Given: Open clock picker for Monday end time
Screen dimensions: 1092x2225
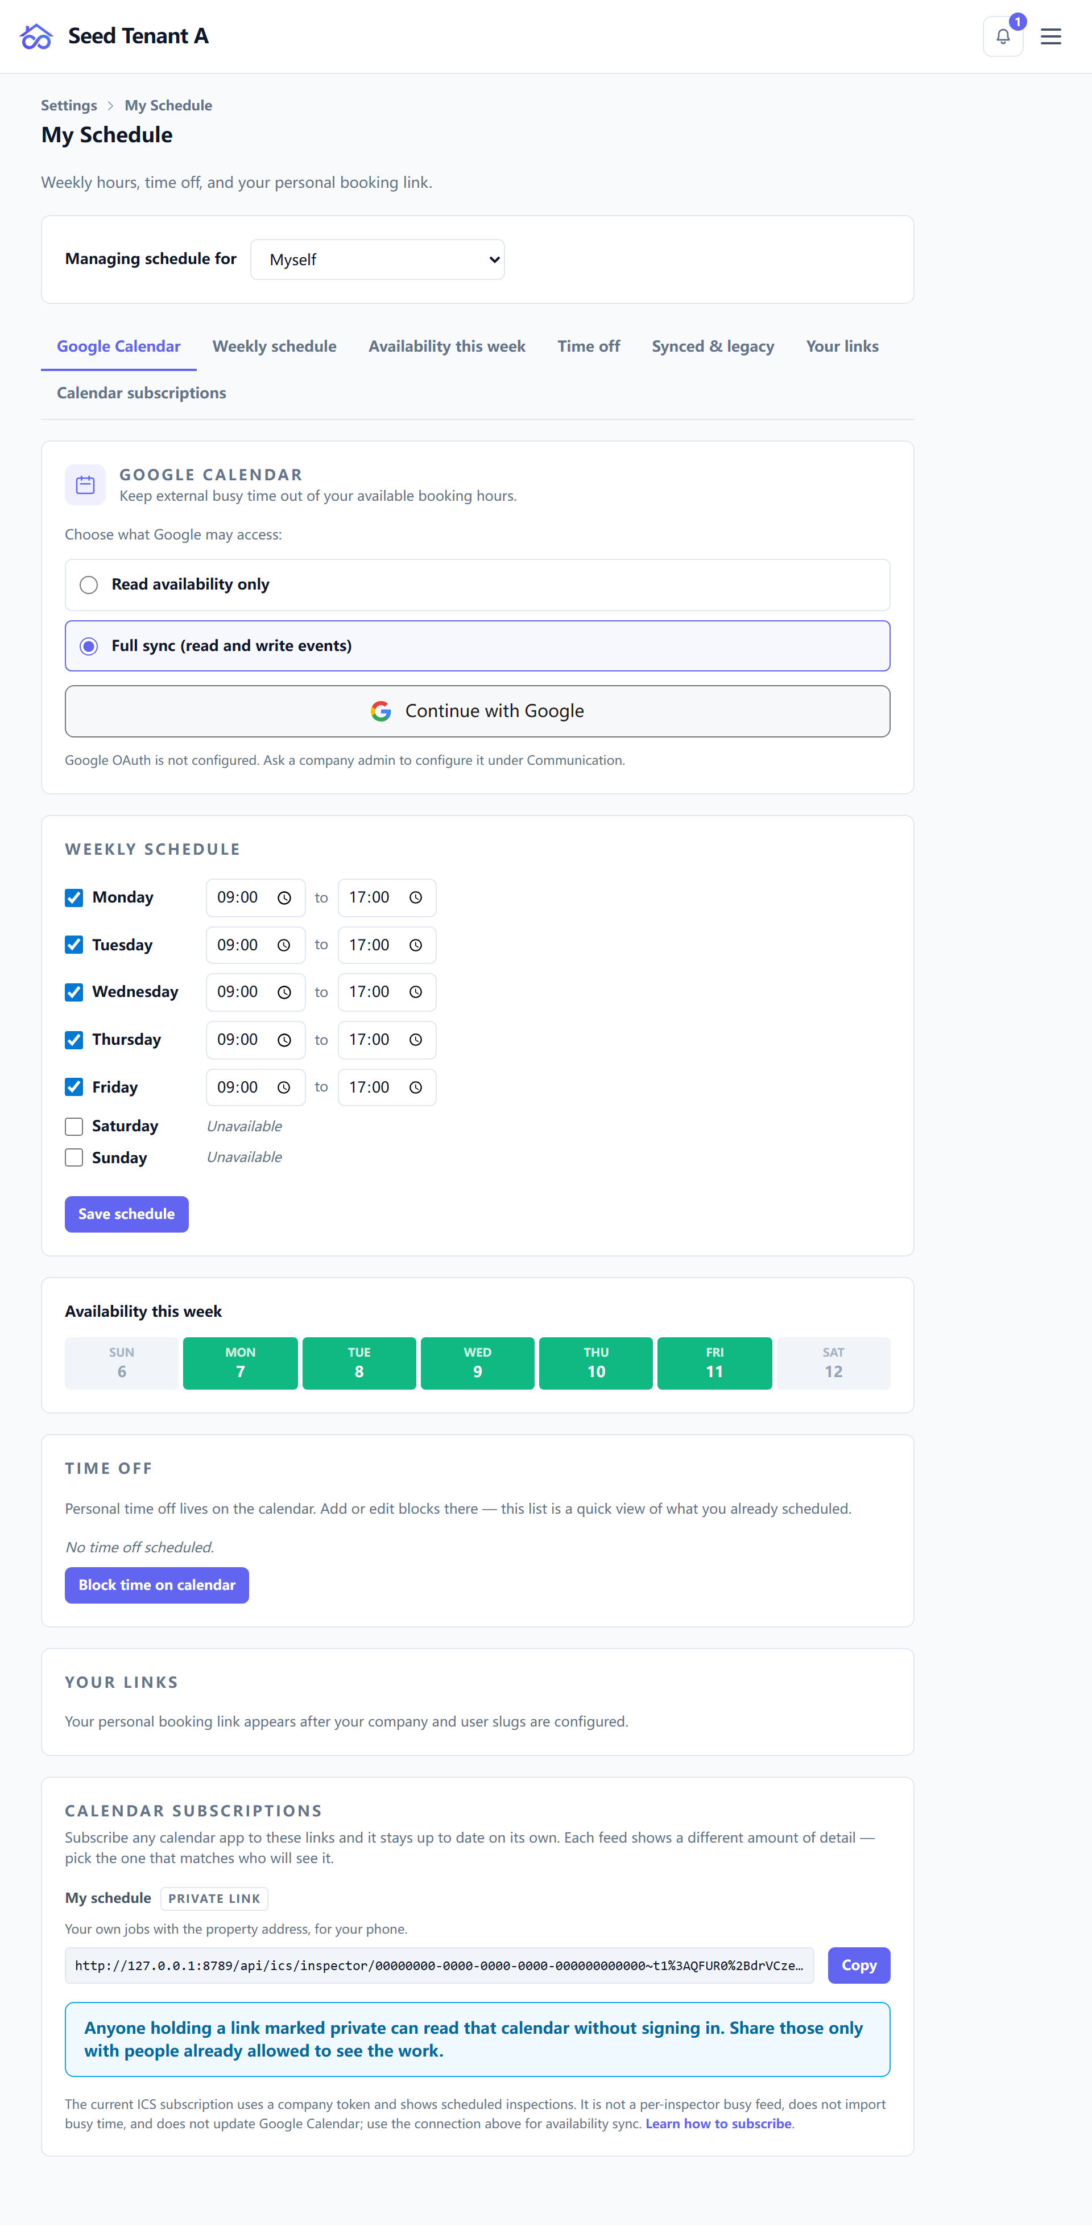Looking at the screenshot, I should [415, 899].
